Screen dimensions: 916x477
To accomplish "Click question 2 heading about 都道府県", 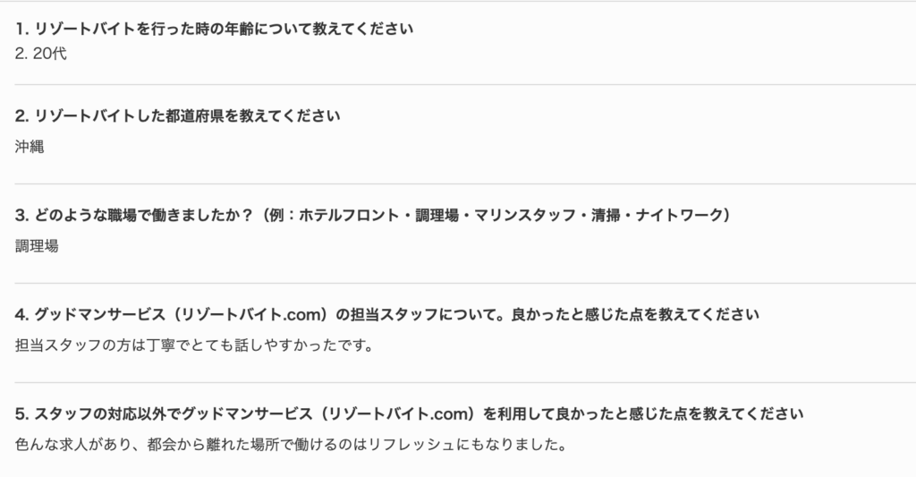I will tap(178, 115).
